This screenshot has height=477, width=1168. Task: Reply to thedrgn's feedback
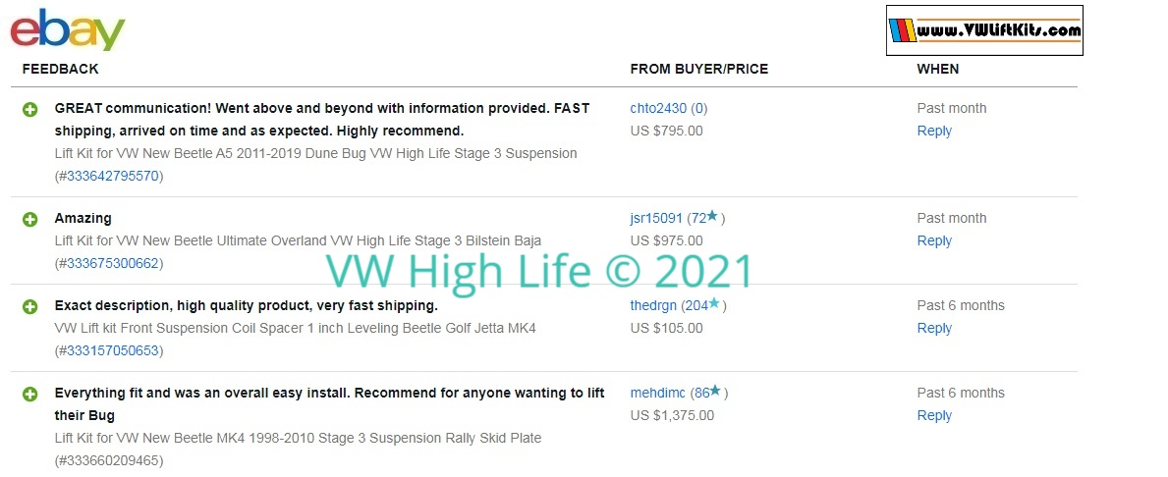pos(934,328)
